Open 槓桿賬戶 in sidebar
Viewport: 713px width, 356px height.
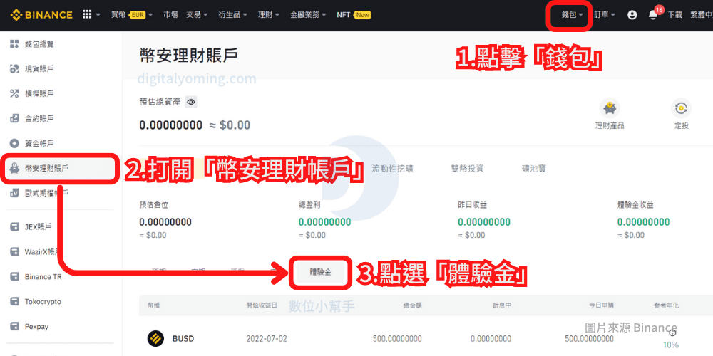(x=39, y=93)
